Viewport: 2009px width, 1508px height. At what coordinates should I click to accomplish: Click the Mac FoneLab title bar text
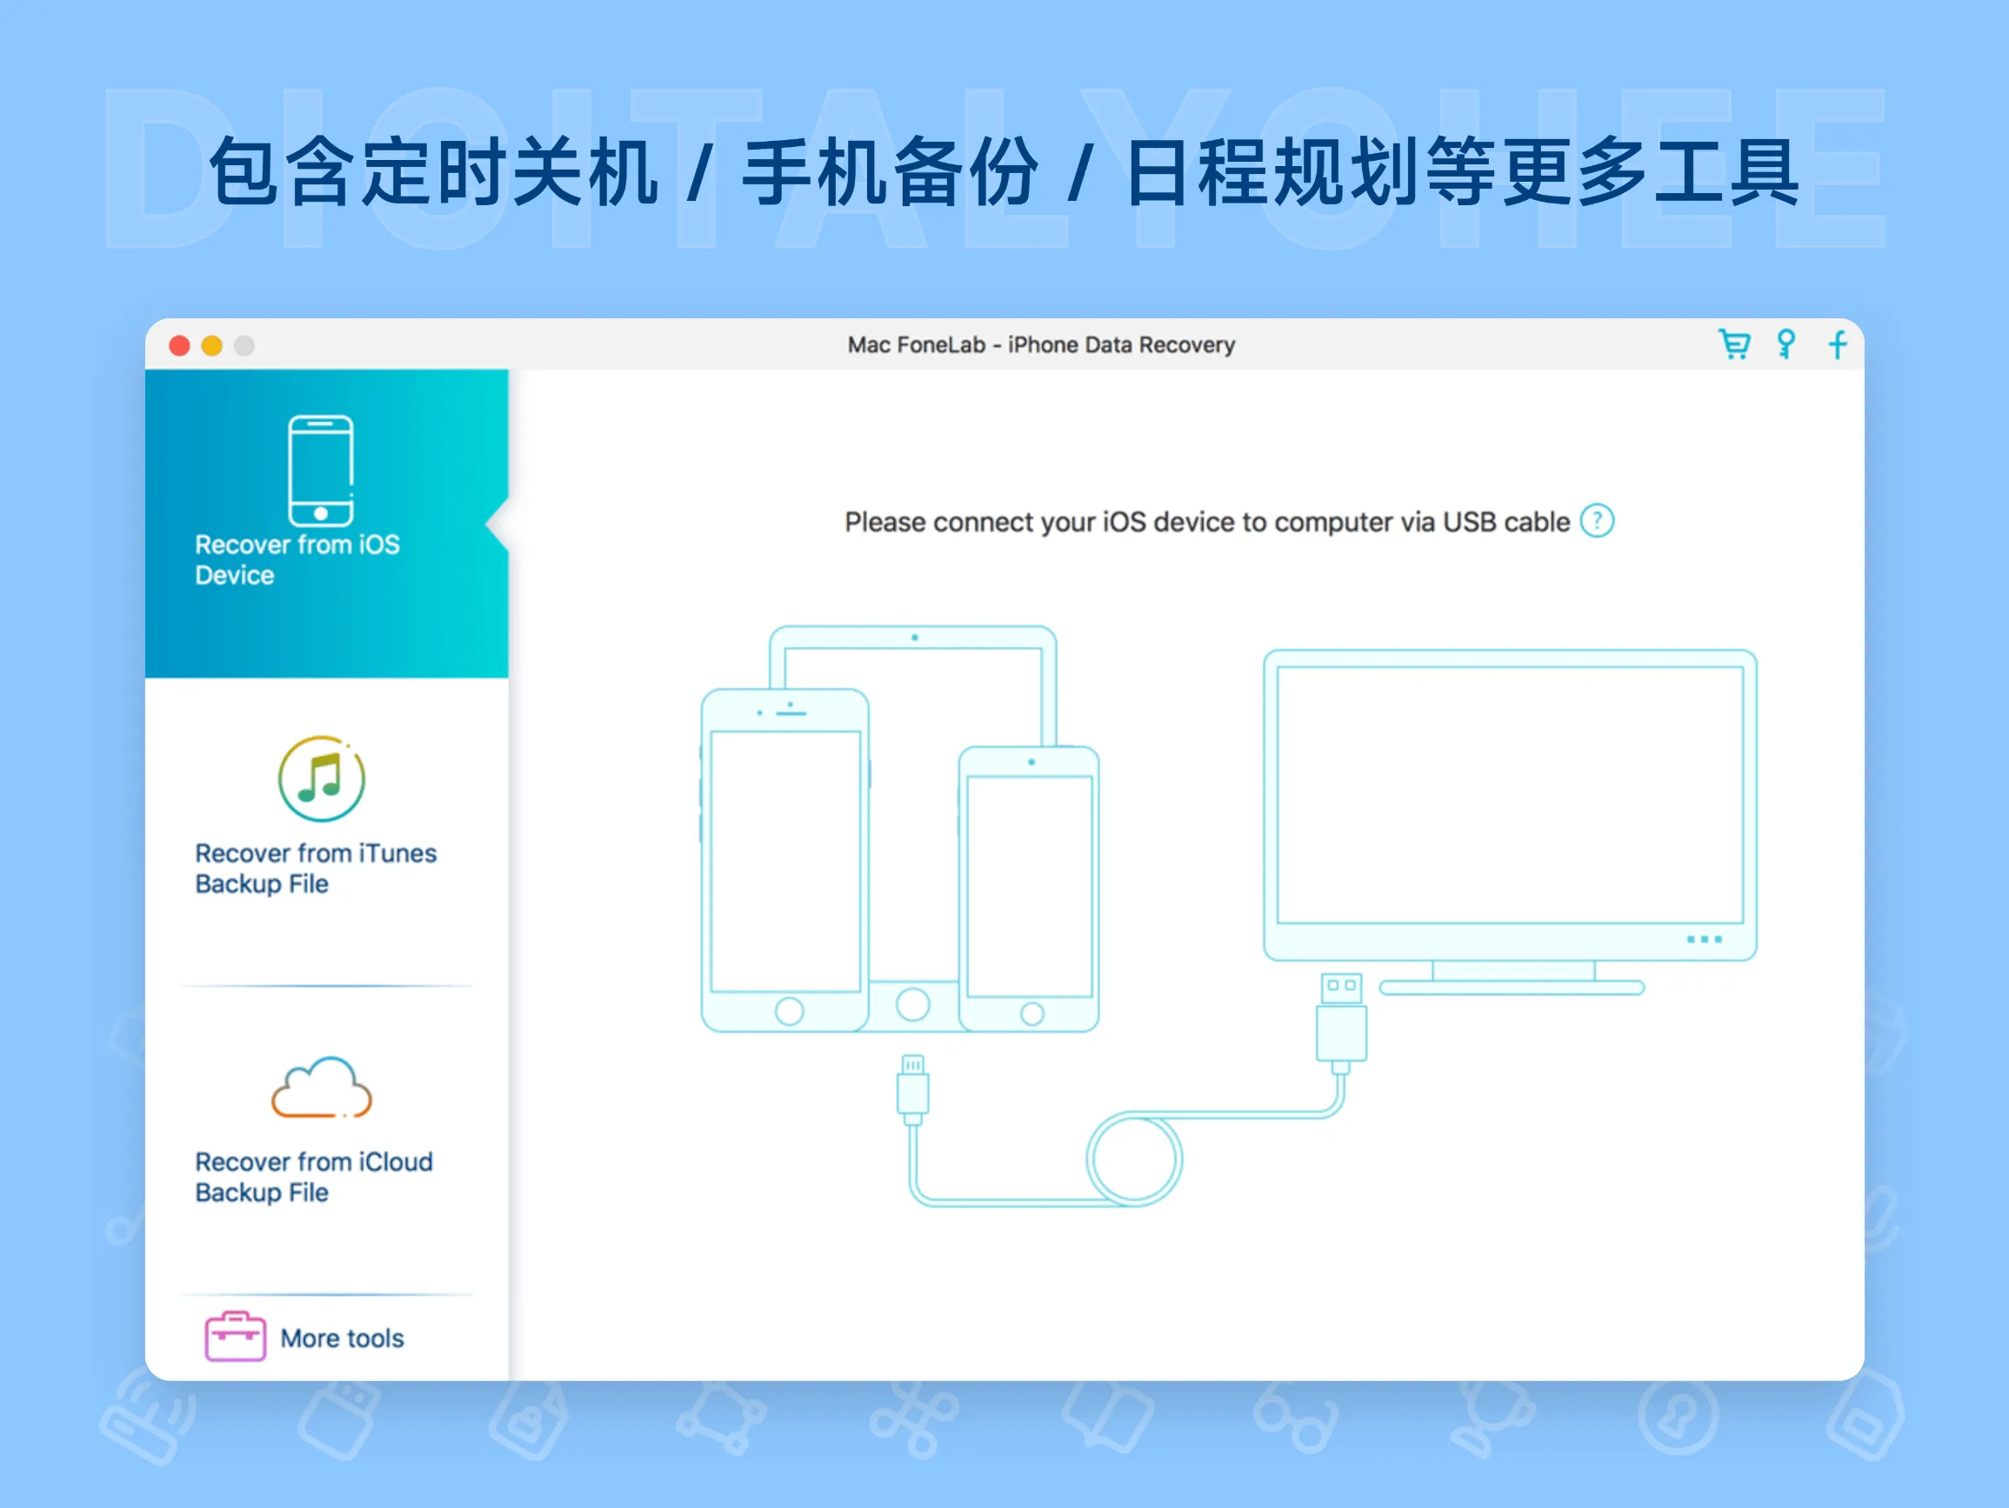tap(1041, 344)
